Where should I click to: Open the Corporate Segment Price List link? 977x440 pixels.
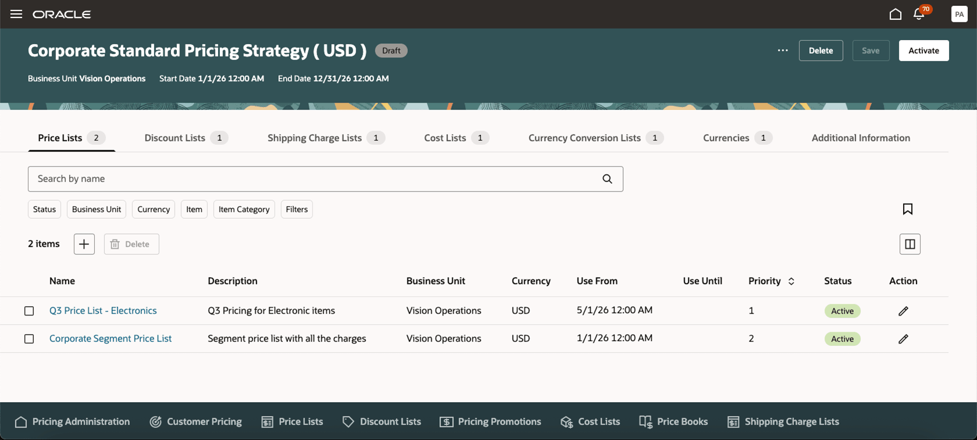coord(111,339)
